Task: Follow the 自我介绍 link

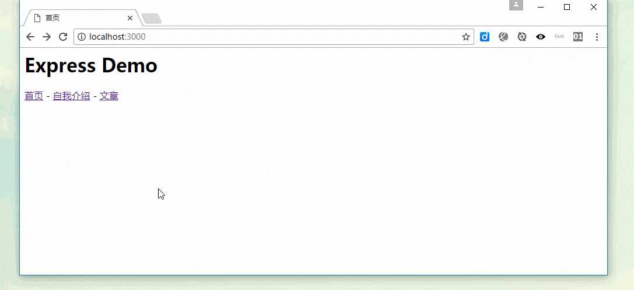Action: (x=71, y=96)
